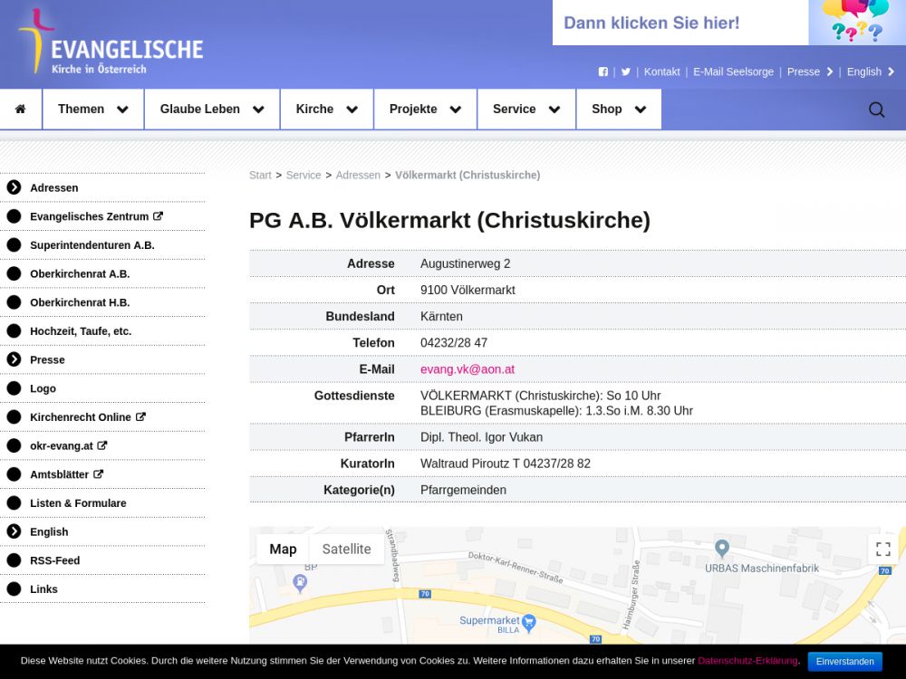Toggle fullscreen view on the map

tap(883, 549)
